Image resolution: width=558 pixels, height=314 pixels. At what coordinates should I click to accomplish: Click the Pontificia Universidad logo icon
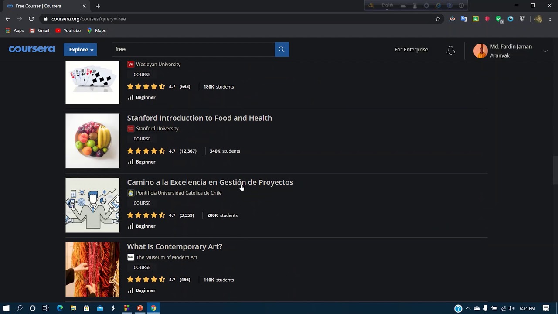[130, 193]
